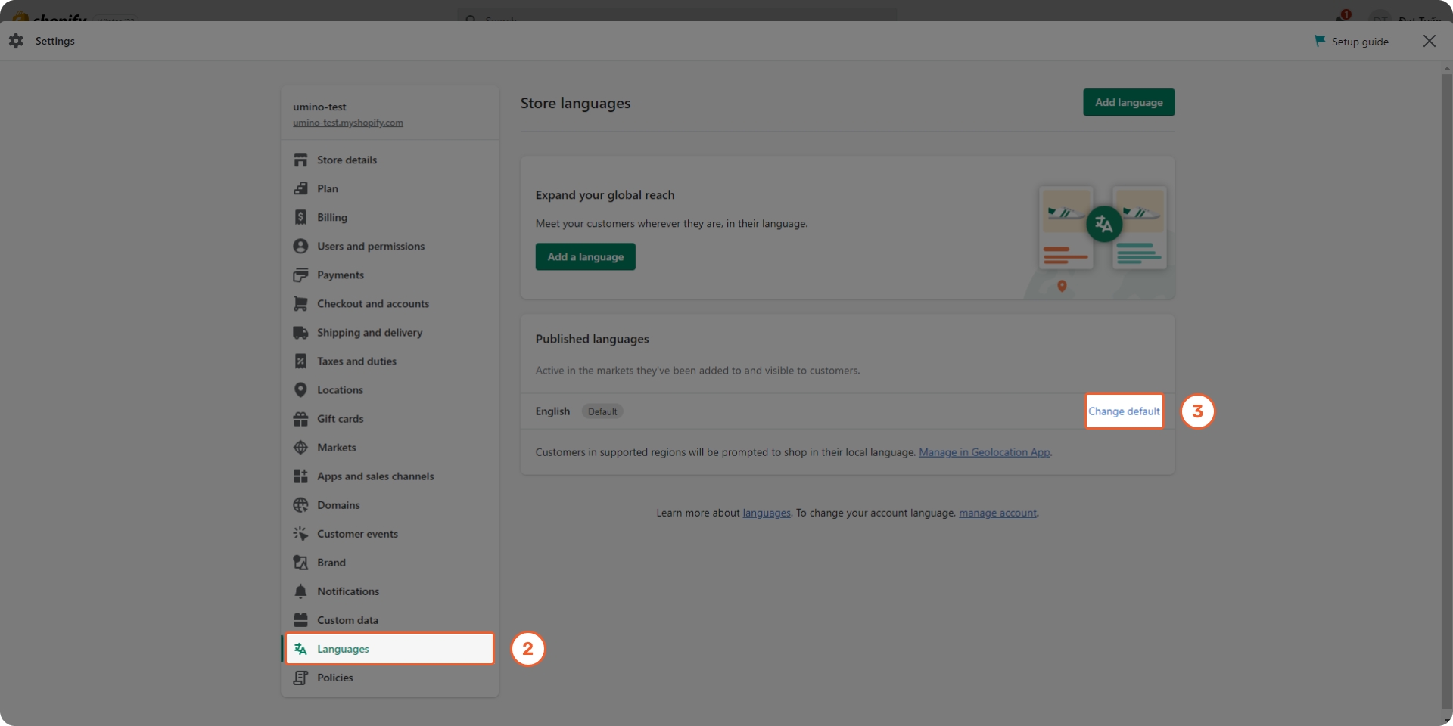Follow the manage account link
Screen dimensions: 1453x726
click(x=997, y=513)
